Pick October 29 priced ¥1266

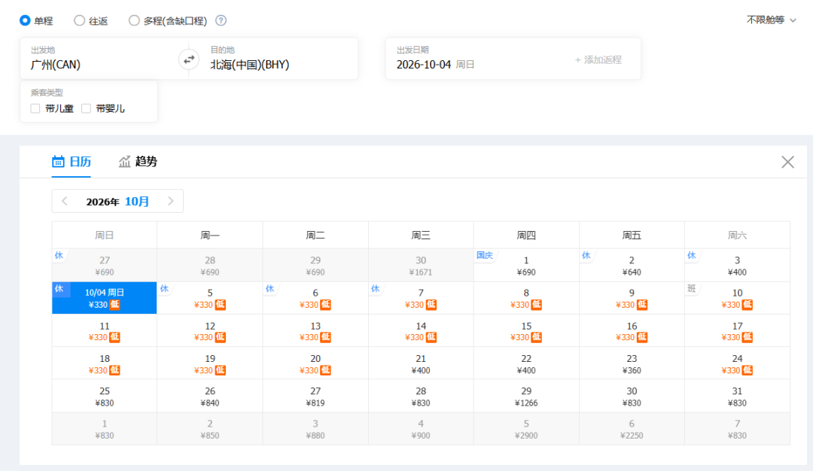tap(526, 396)
